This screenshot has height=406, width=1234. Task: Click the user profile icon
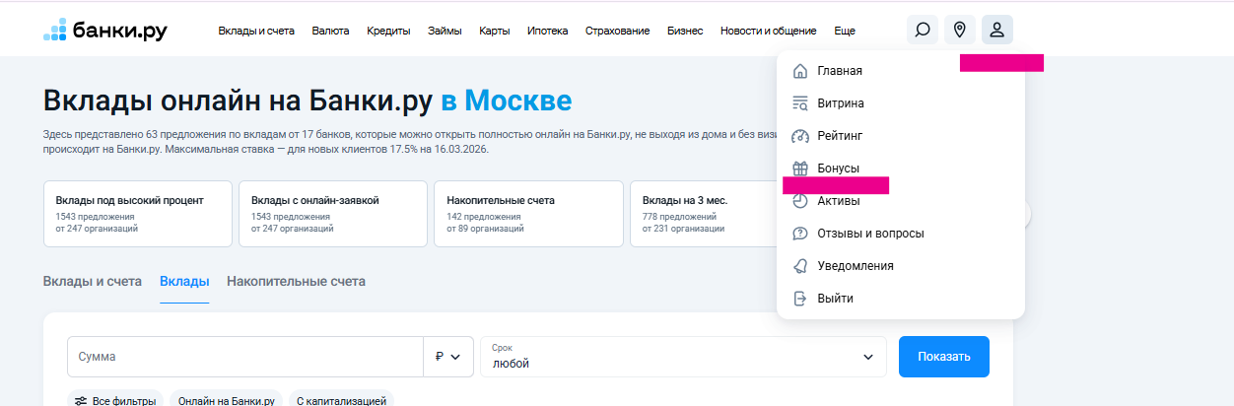(x=996, y=31)
